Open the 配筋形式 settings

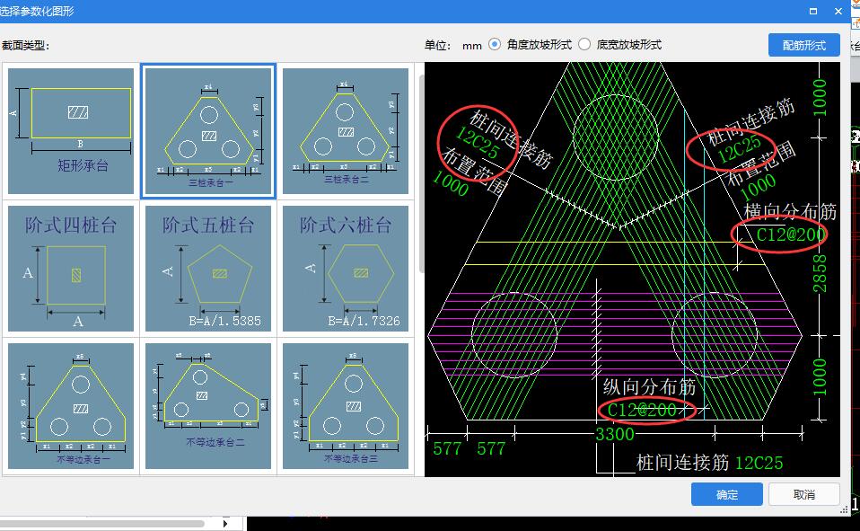click(x=803, y=44)
